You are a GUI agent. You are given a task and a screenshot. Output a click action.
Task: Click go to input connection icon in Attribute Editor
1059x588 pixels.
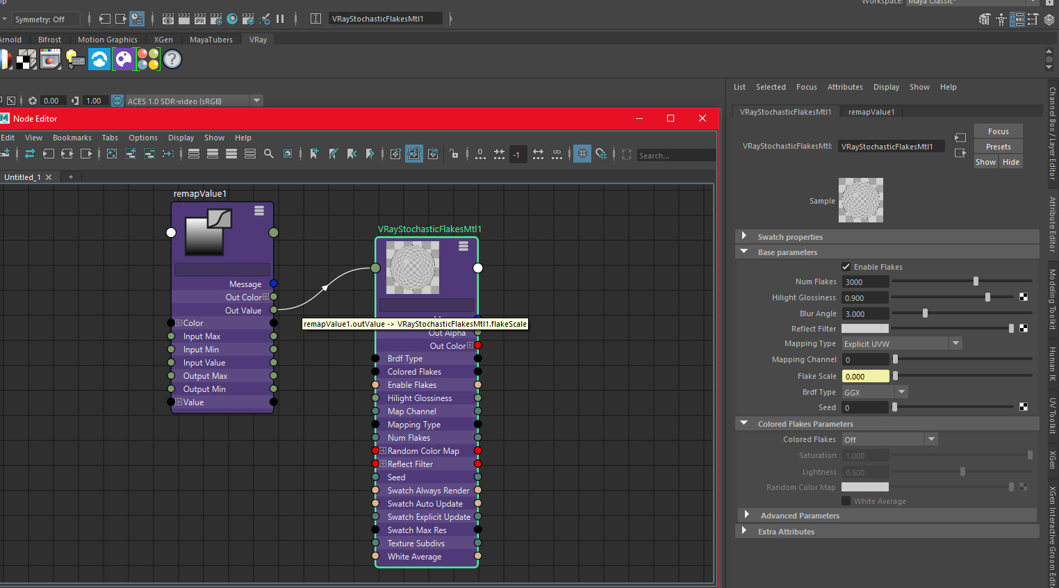(960, 138)
